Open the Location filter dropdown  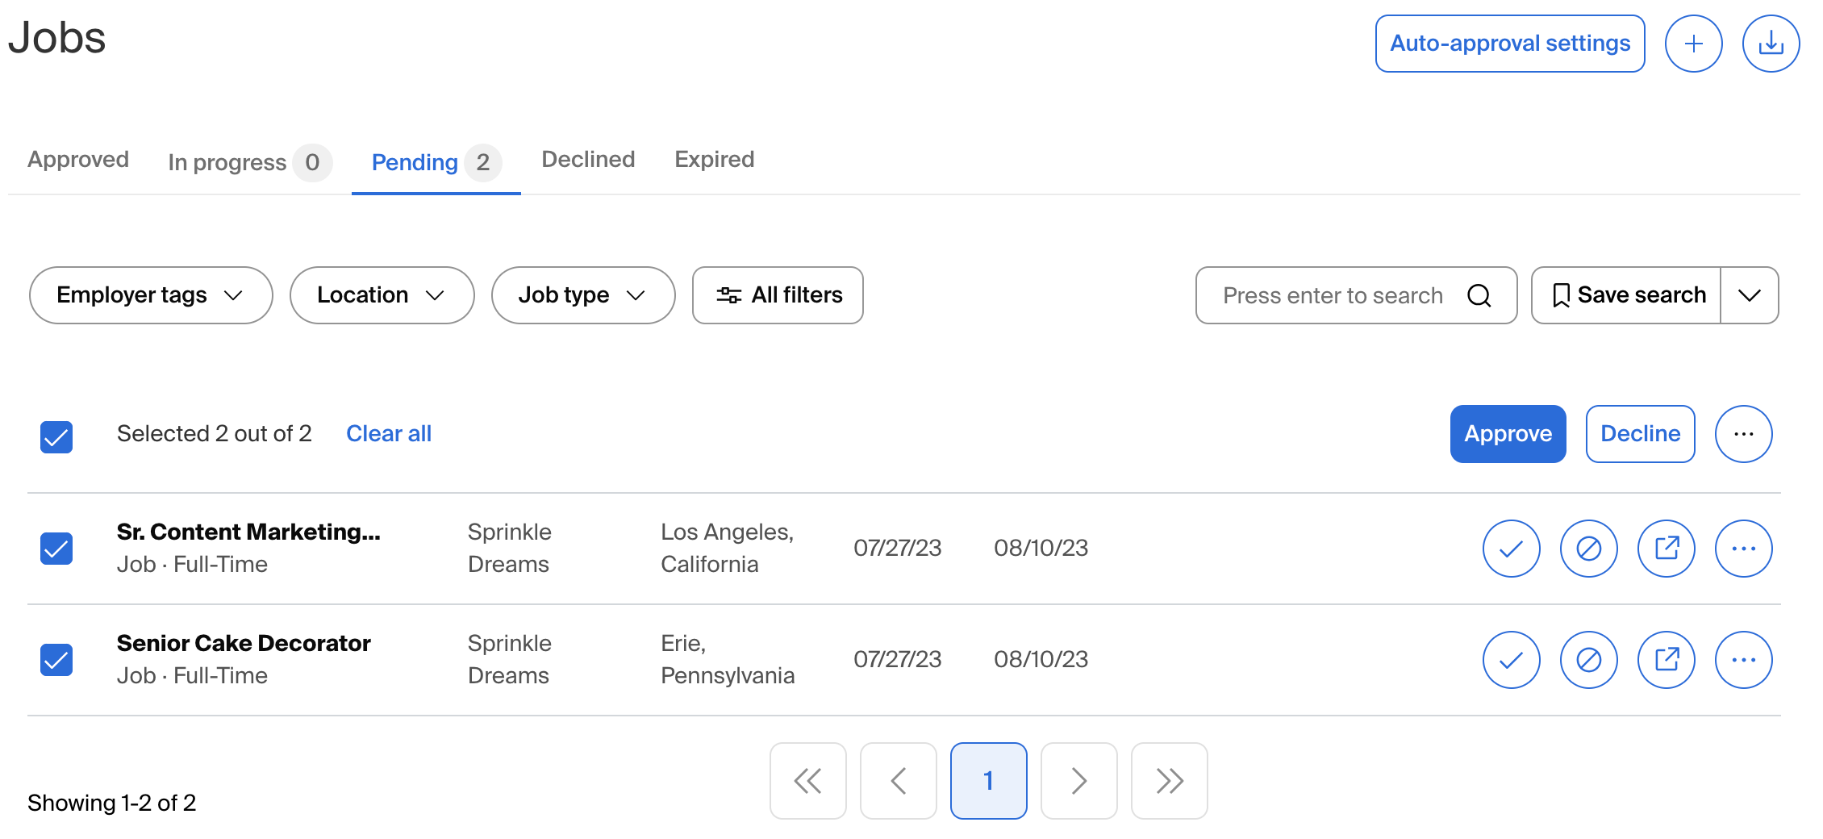pyautogui.click(x=382, y=295)
